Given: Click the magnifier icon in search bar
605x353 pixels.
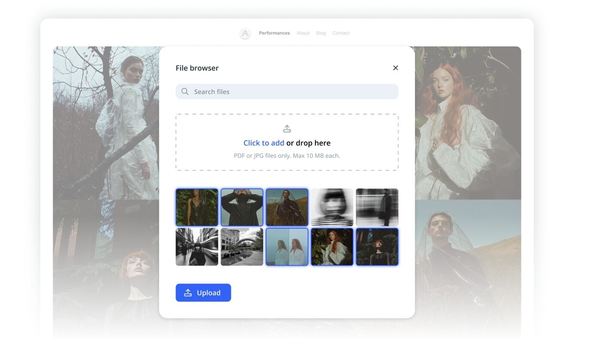Looking at the screenshot, I should coord(185,92).
